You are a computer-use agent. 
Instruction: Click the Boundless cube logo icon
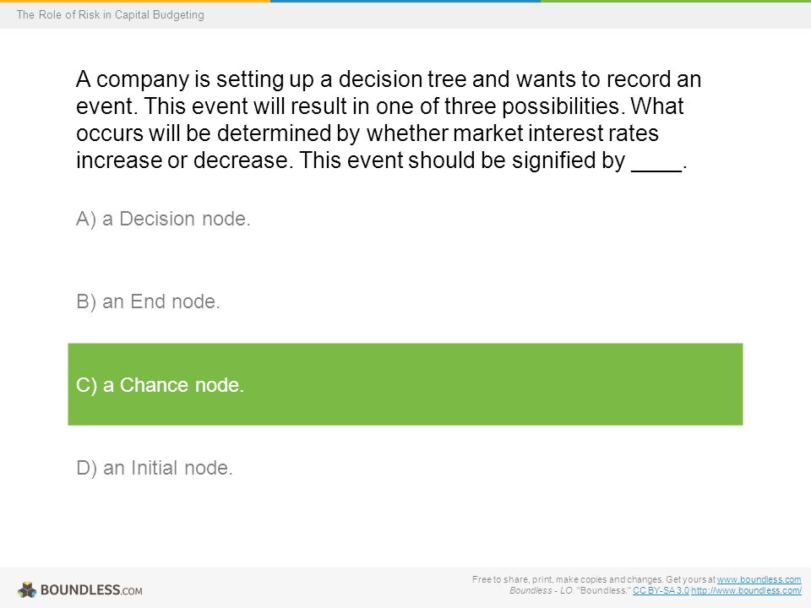click(x=27, y=590)
